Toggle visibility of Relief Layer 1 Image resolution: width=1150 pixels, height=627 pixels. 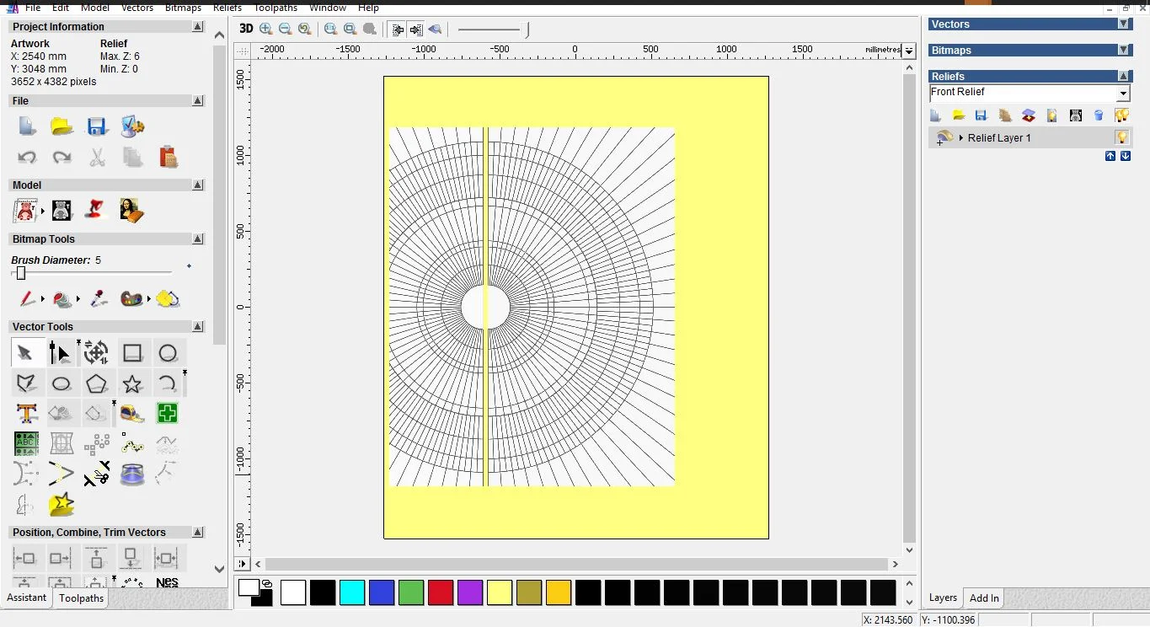tap(1122, 137)
